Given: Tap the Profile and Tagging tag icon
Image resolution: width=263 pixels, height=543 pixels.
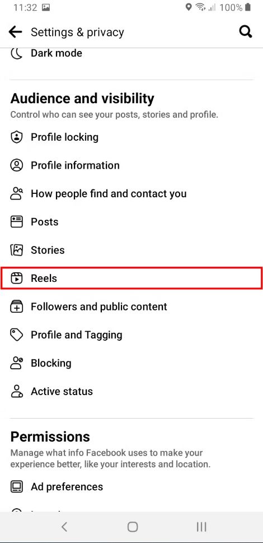Looking at the screenshot, I should pos(16,335).
